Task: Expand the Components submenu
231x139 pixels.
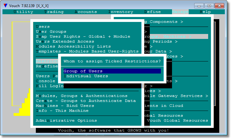Action: 164,22
